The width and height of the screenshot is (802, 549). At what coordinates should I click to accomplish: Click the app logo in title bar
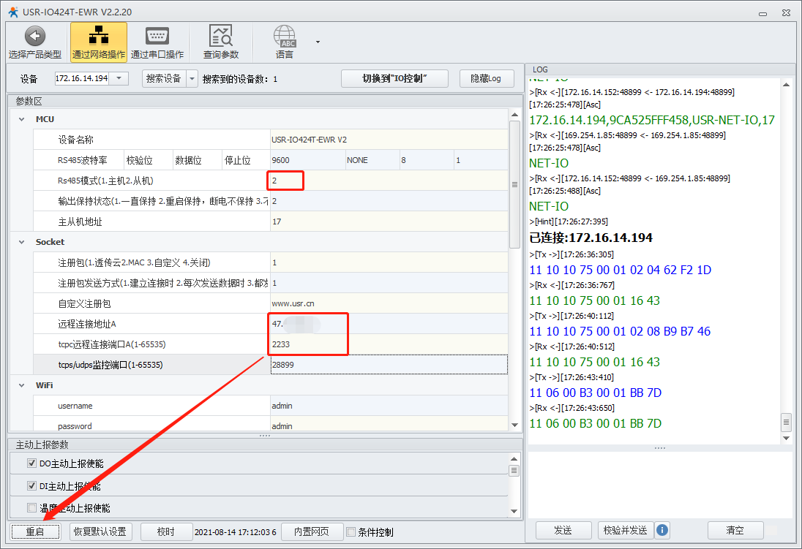pyautogui.click(x=13, y=12)
